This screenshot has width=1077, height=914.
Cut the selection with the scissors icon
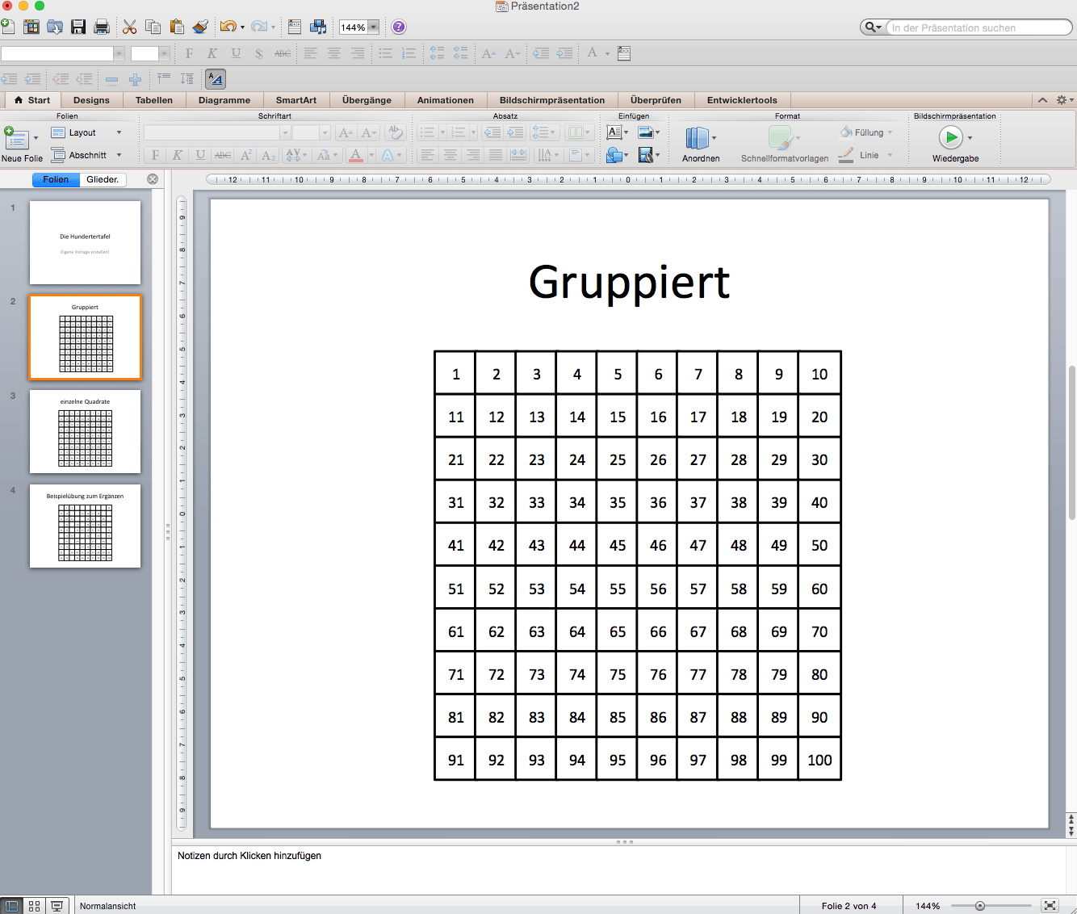click(x=129, y=27)
